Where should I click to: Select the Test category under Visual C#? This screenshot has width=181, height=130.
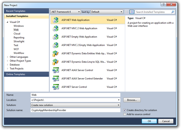[16, 45]
